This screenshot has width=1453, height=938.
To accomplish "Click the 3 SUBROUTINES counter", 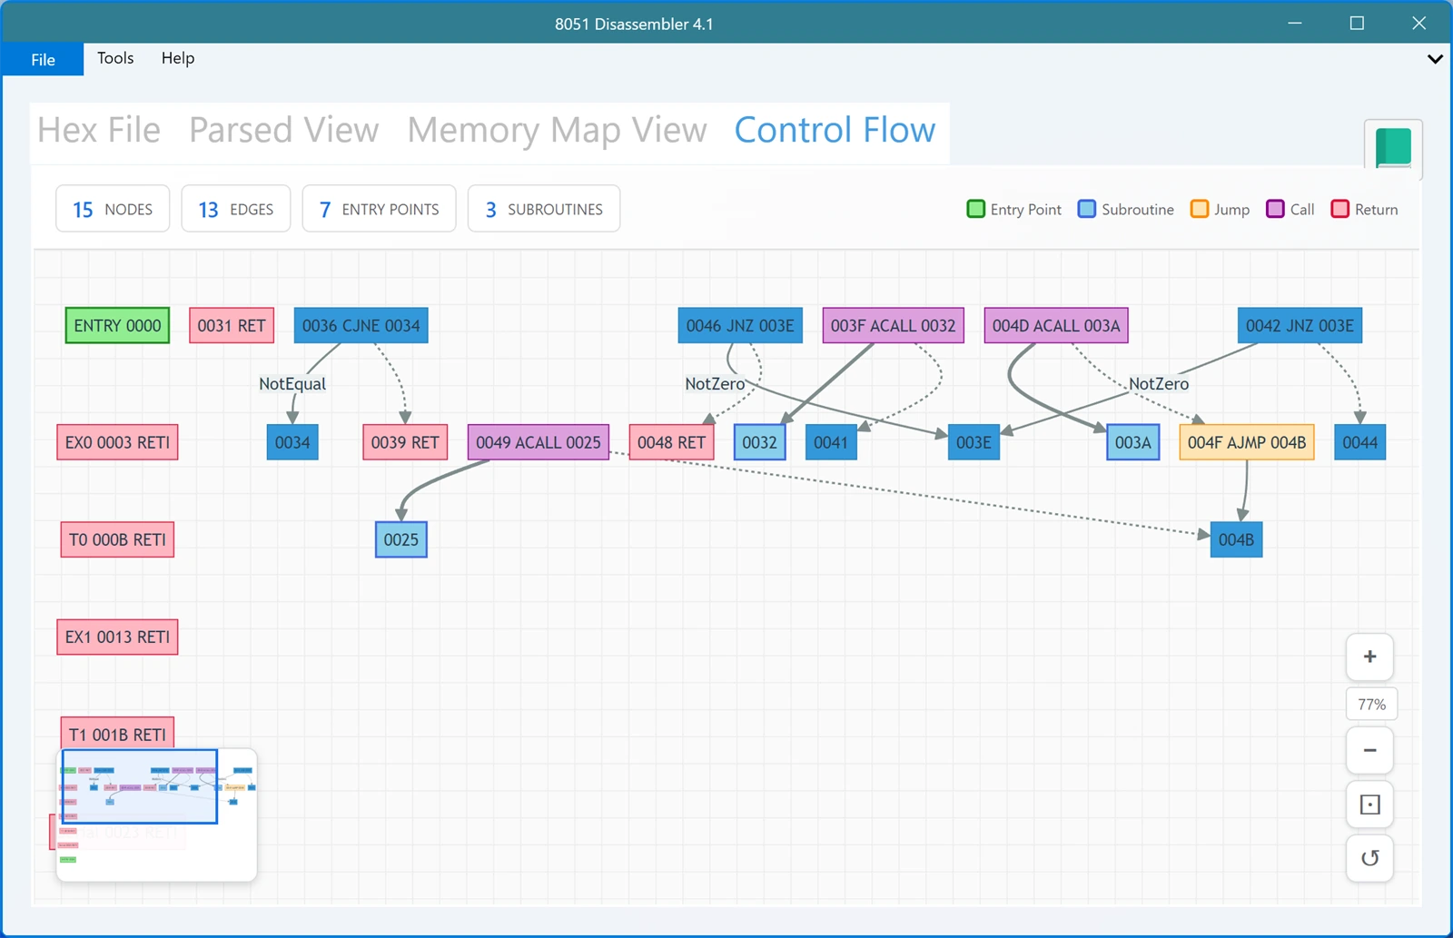I will (x=544, y=209).
